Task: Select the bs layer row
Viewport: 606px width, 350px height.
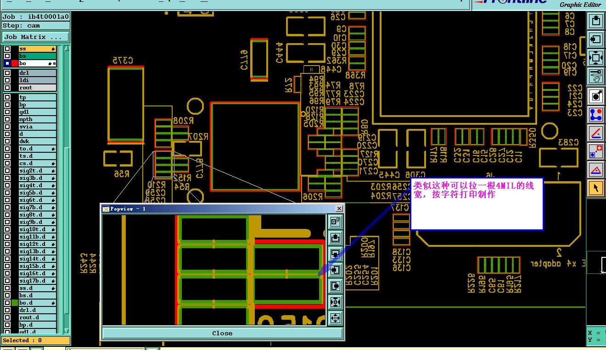Action: [37, 56]
